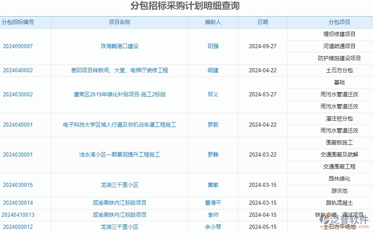Viewport: 373px width, 233px height.
Task: Select compiler name 黄敏
Action: [x=213, y=185]
